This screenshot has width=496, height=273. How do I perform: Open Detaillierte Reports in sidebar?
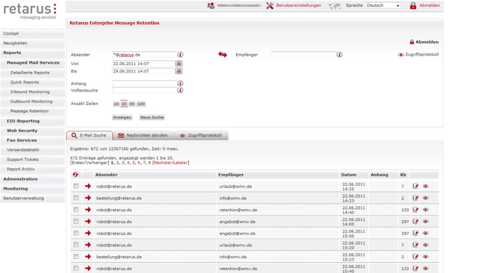point(30,73)
